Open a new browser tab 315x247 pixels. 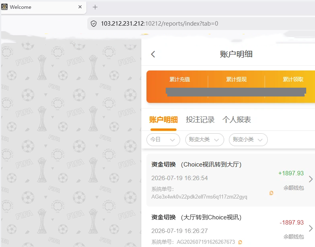click(95, 7)
